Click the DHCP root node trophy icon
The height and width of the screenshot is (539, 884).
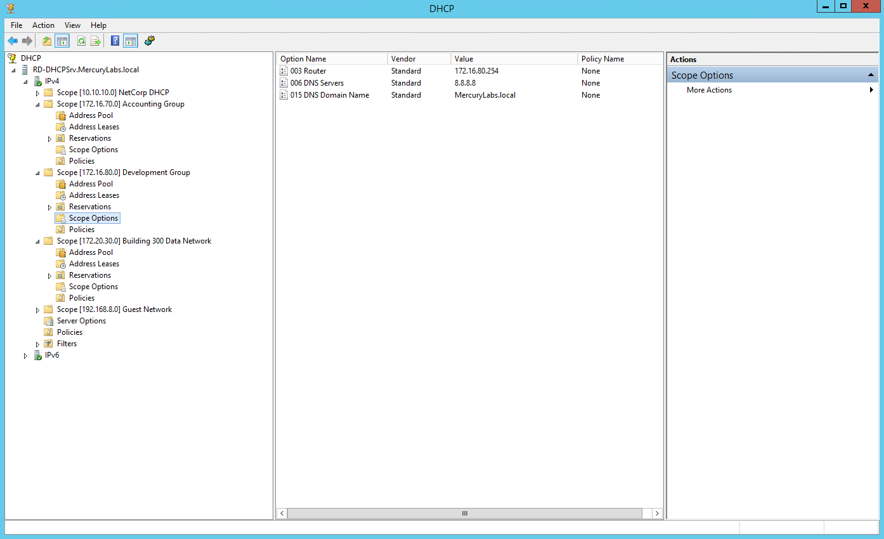[x=12, y=58]
